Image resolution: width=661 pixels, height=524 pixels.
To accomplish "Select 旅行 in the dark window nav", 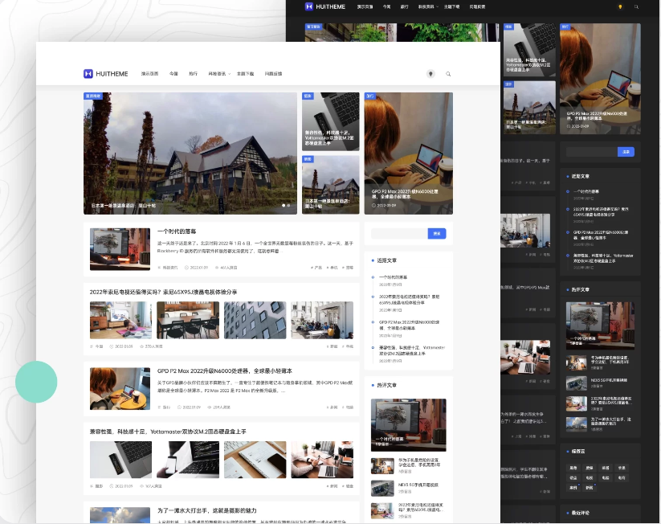I will click(x=404, y=6).
